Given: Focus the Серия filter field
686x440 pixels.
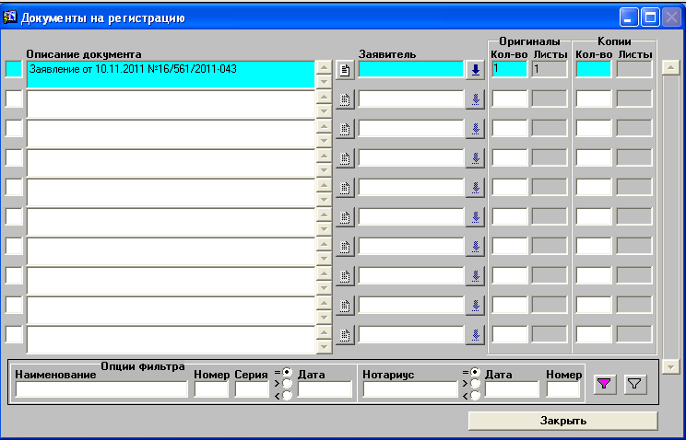Looking at the screenshot, I should tap(252, 388).
